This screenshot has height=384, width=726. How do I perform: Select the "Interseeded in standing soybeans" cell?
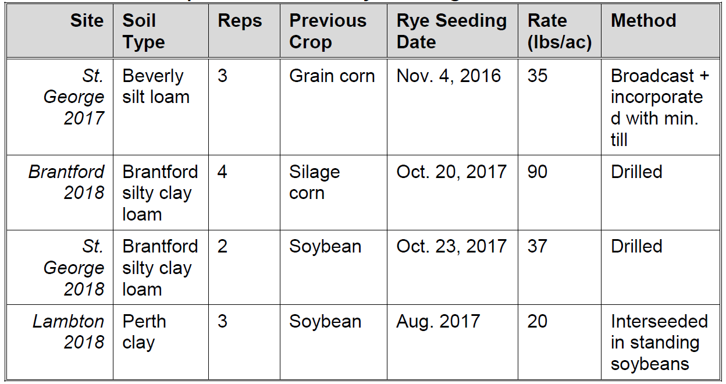pos(659,343)
